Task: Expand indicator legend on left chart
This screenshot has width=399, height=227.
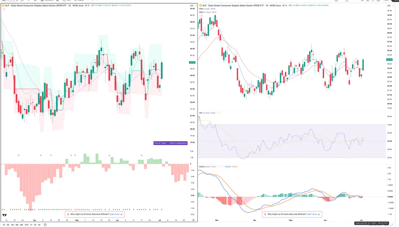Action: pyautogui.click(x=4, y=9)
